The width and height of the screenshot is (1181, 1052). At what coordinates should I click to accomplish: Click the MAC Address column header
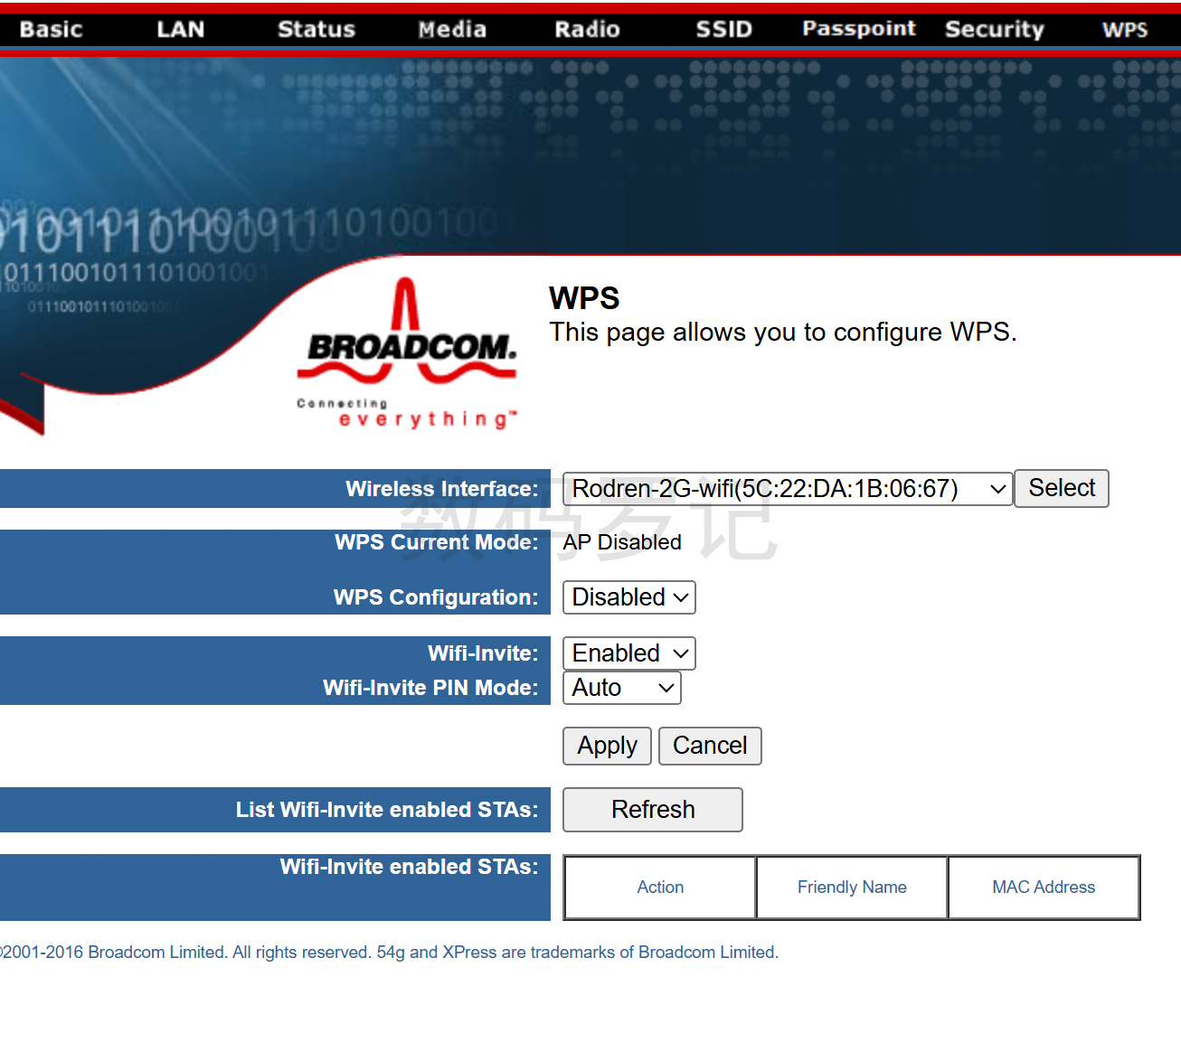tap(1044, 888)
